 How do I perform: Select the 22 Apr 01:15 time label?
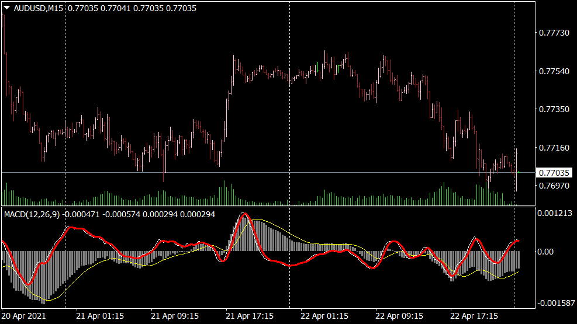(324, 316)
